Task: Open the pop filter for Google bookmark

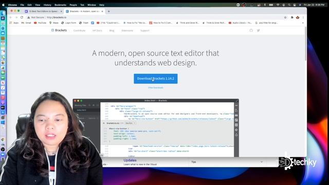Action: click(266, 23)
